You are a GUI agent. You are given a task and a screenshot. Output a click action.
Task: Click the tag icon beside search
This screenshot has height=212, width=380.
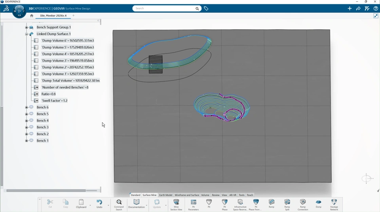206,8
